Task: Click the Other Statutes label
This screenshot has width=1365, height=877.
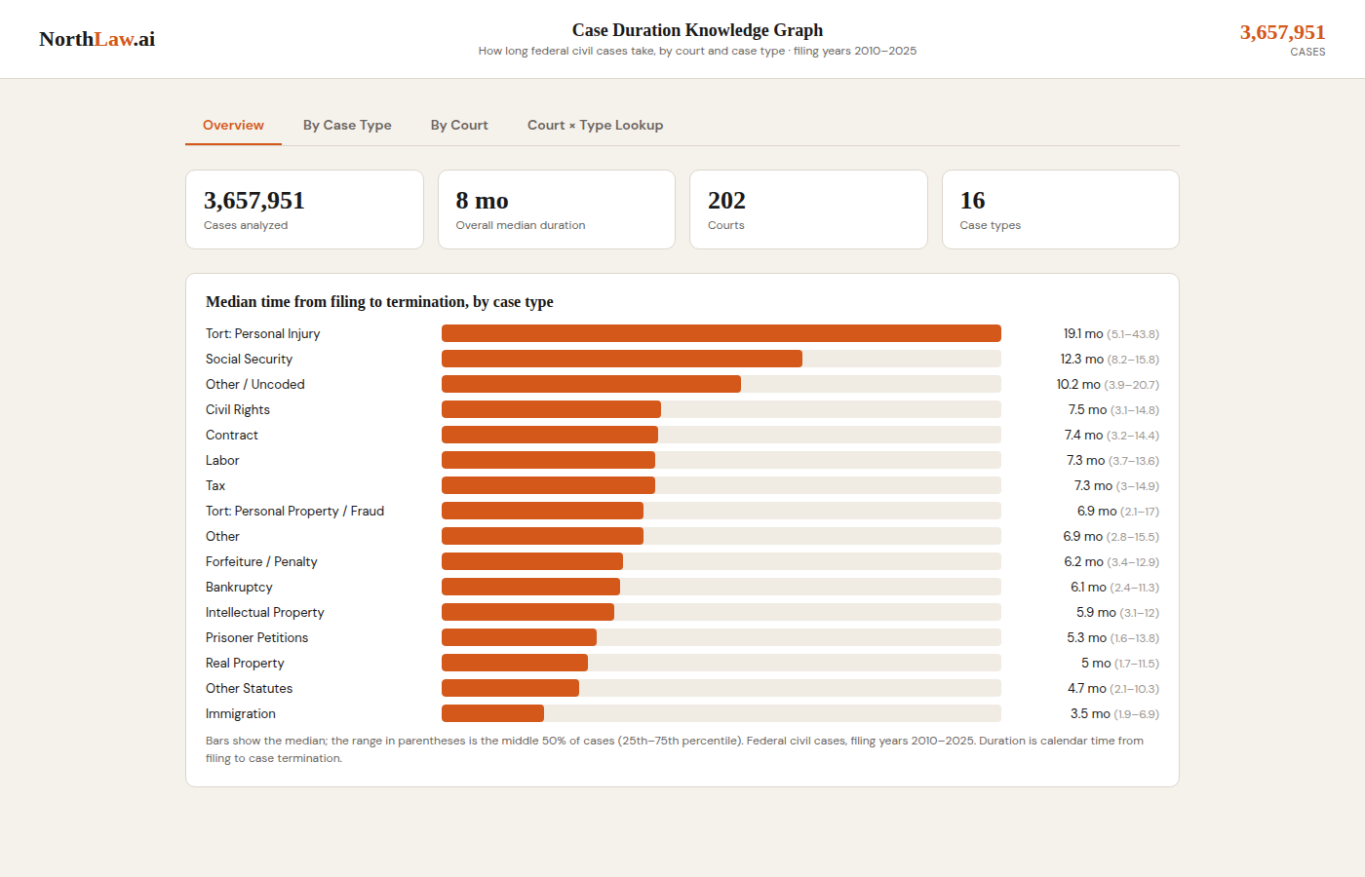Action: (x=249, y=688)
